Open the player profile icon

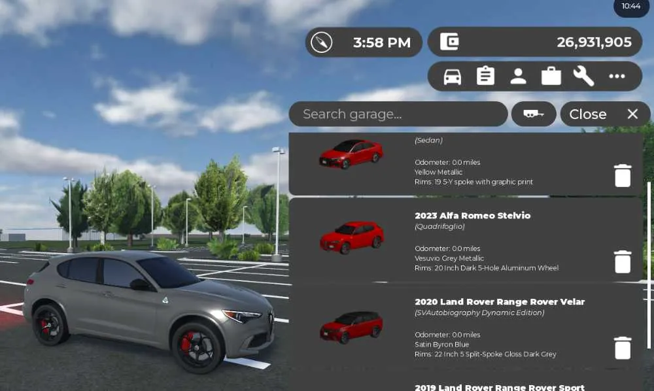pos(519,76)
